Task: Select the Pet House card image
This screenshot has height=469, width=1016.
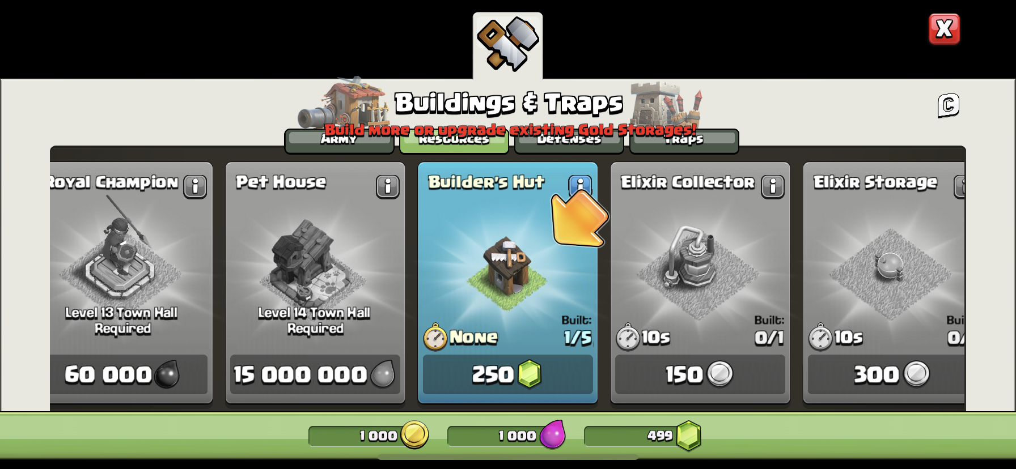Action: tap(309, 261)
